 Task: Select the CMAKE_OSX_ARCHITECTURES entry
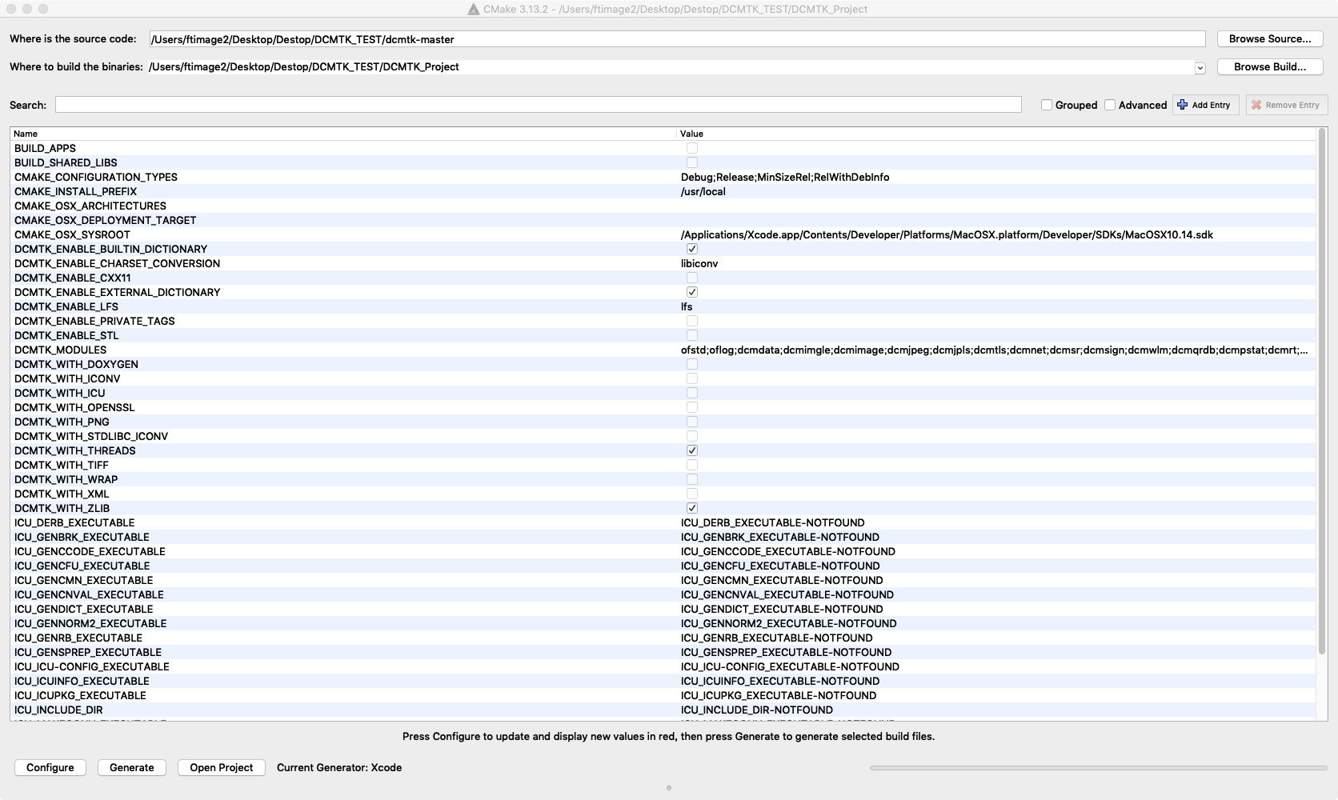point(90,206)
